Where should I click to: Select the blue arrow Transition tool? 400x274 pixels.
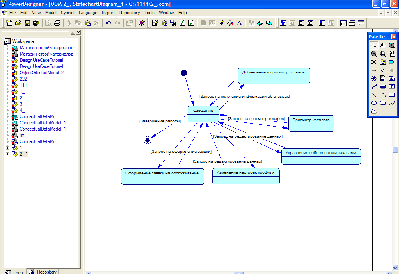click(x=374, y=70)
